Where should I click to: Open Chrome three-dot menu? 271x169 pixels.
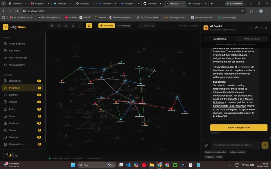[x=267, y=11]
